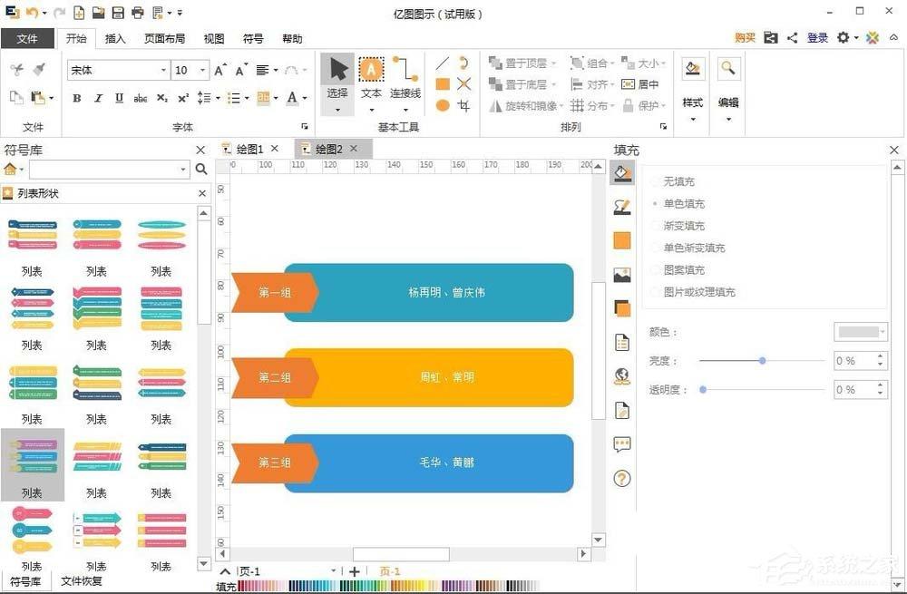Open the 宋体 font dropdown
Image resolution: width=907 pixels, height=594 pixels.
[163, 69]
